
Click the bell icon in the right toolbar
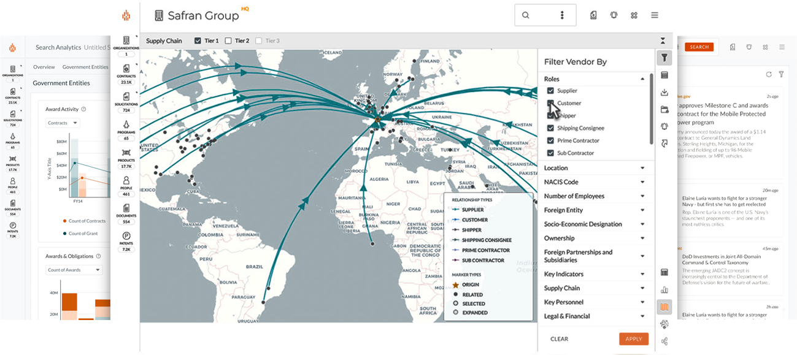click(664, 126)
